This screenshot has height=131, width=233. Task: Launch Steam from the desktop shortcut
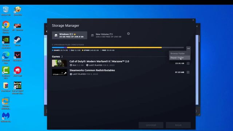point(17,41)
